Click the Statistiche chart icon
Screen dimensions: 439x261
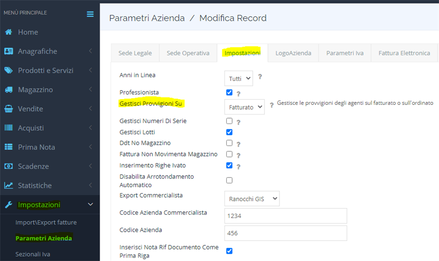point(9,185)
